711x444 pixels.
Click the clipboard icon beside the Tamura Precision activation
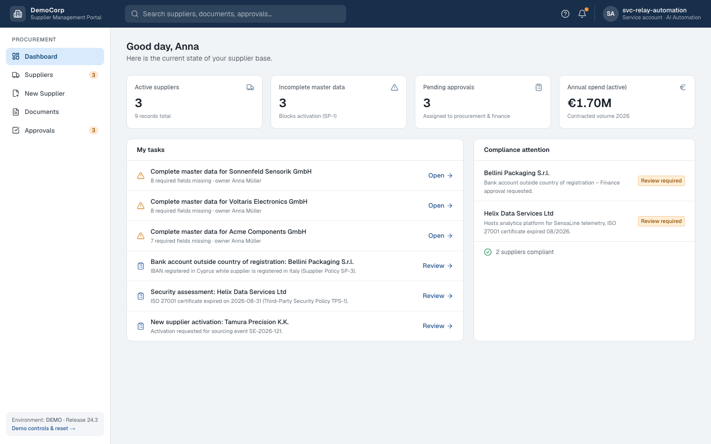coord(141,326)
